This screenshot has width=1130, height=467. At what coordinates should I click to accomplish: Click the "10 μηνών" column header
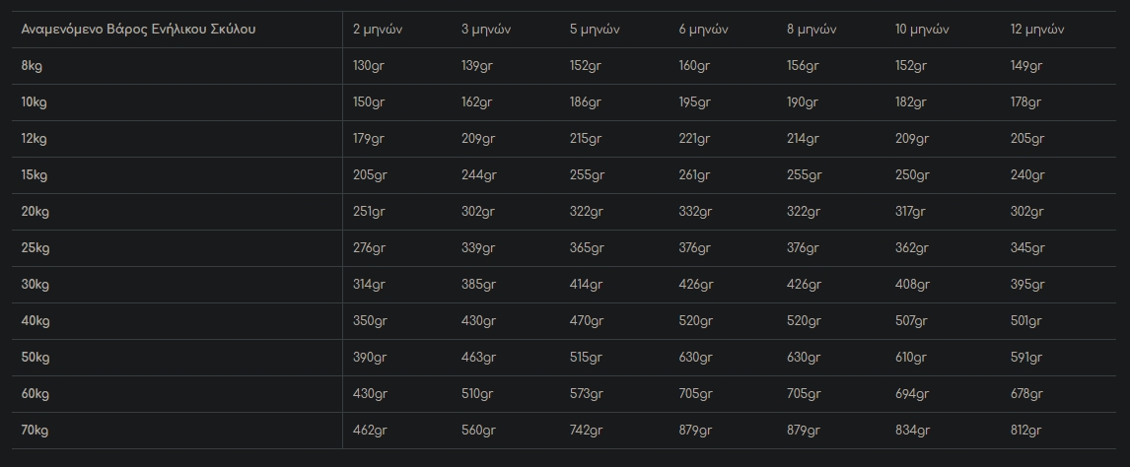pyautogui.click(x=921, y=30)
